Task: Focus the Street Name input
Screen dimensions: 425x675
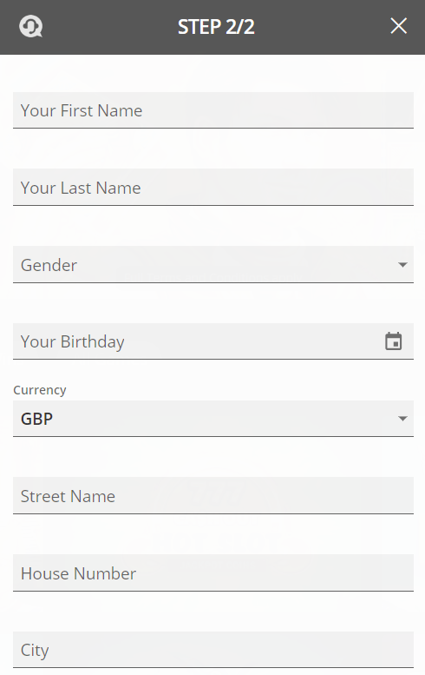Action: [213, 495]
